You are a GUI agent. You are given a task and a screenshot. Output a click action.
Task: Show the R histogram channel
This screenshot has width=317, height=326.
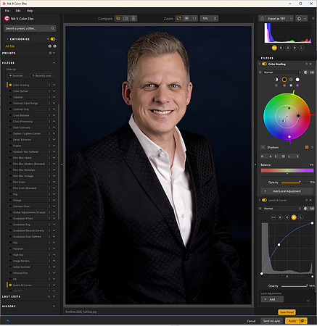[281, 48]
